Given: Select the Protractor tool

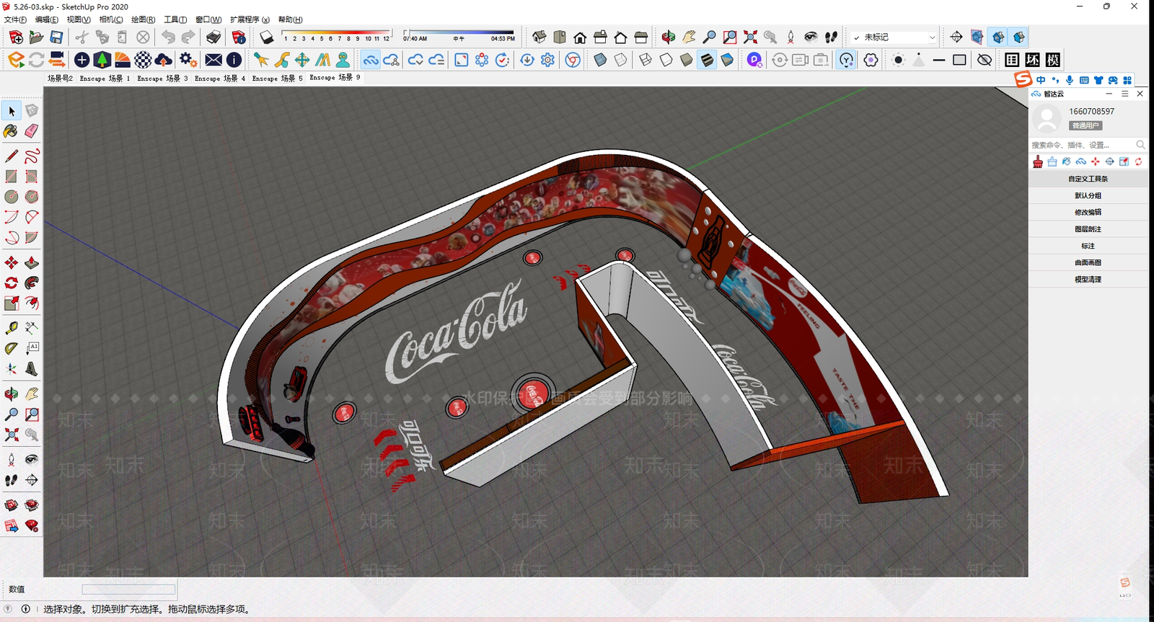Looking at the screenshot, I should 11,348.
